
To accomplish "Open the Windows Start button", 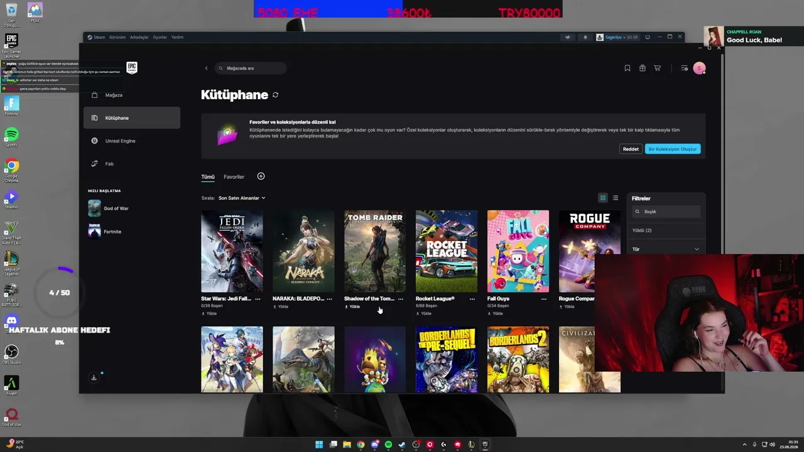I will [x=319, y=444].
